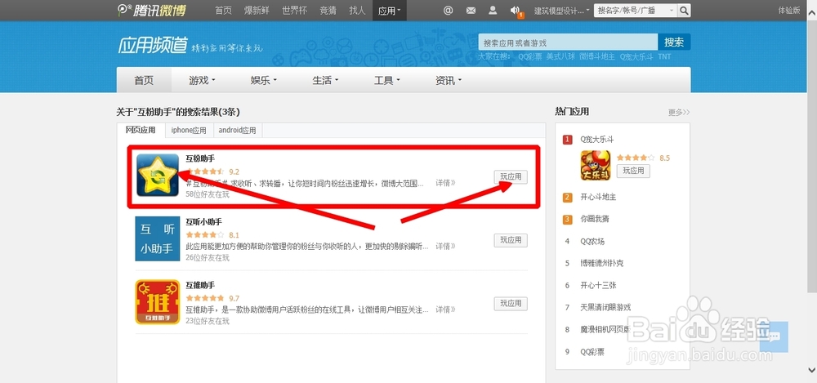Open QQ彩票 ranked 9 in hot apps
The image size is (817, 383).
592,352
